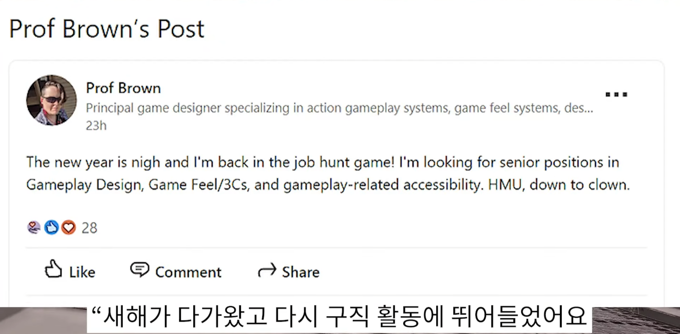Click the Share arrow icon
Viewport: 680px width, 334px height.
267,270
